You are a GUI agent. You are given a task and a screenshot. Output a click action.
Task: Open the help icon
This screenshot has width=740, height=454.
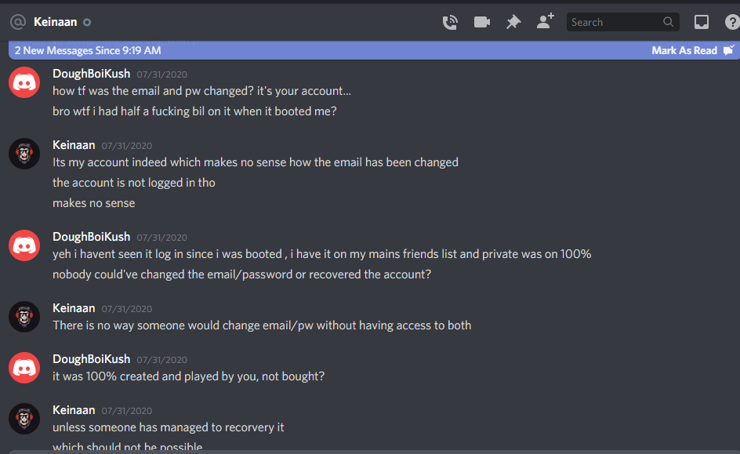pos(732,22)
